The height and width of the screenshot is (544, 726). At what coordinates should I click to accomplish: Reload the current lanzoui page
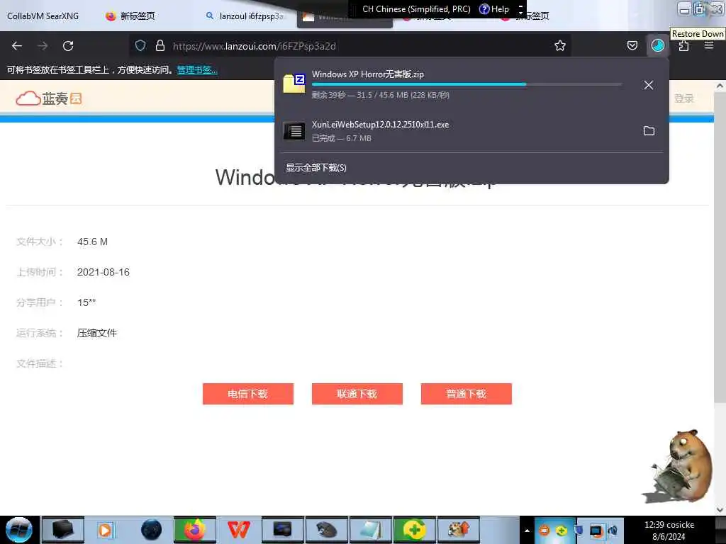tap(68, 46)
